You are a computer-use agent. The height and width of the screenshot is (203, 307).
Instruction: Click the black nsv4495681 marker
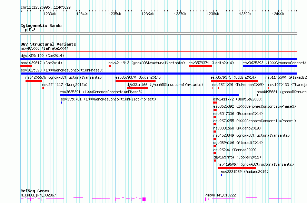(x=257, y=95)
